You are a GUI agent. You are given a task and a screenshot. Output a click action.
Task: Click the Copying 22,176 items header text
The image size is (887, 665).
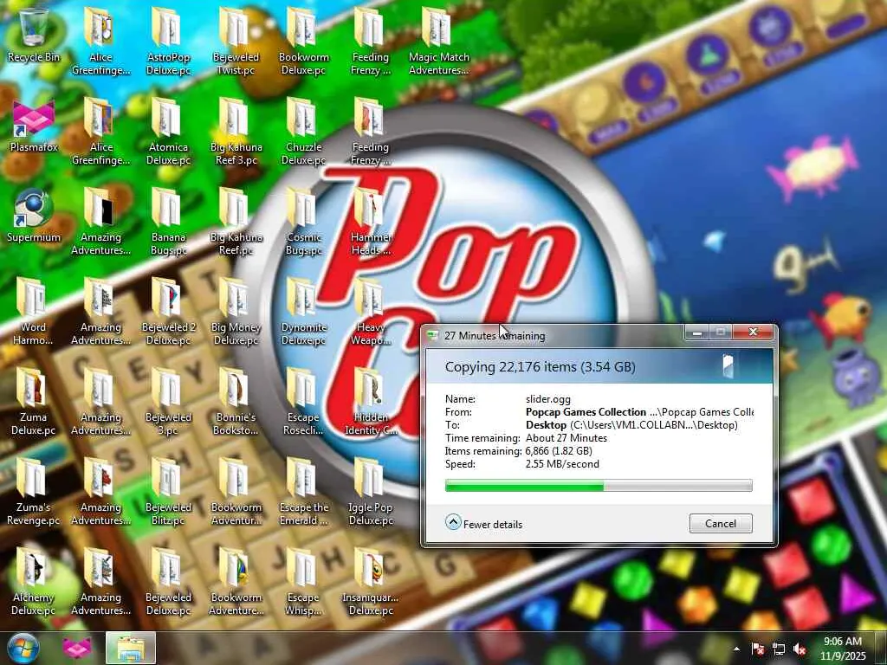[541, 366]
